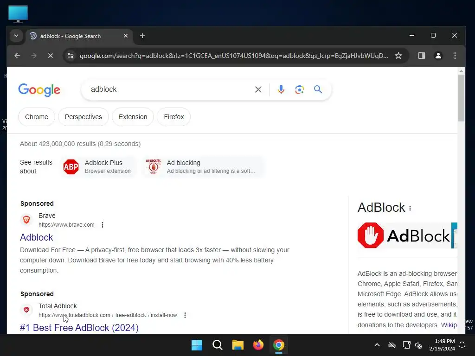Click "About 423,000,000 results" text
This screenshot has height=356, width=475.
pos(58,144)
